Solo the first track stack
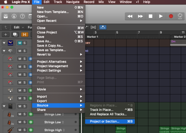Screen dimensions: 186x133 point(24,43)
